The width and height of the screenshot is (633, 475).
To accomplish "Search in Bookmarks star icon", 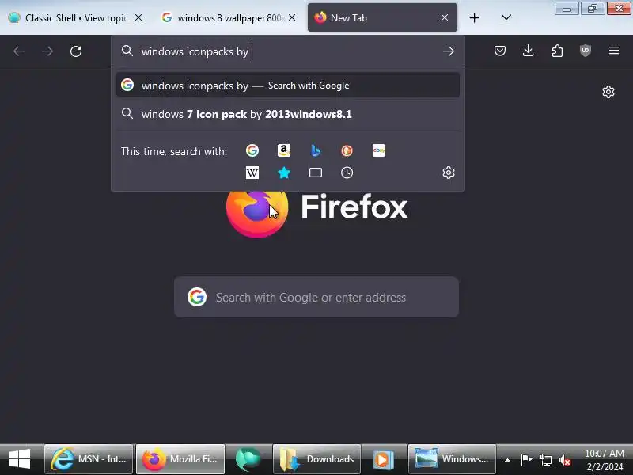I will (x=284, y=173).
